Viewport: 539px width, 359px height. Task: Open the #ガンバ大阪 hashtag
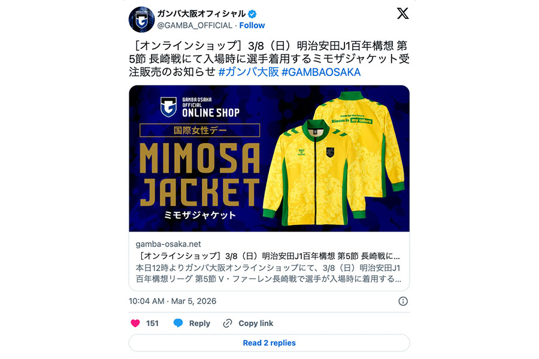pos(249,72)
